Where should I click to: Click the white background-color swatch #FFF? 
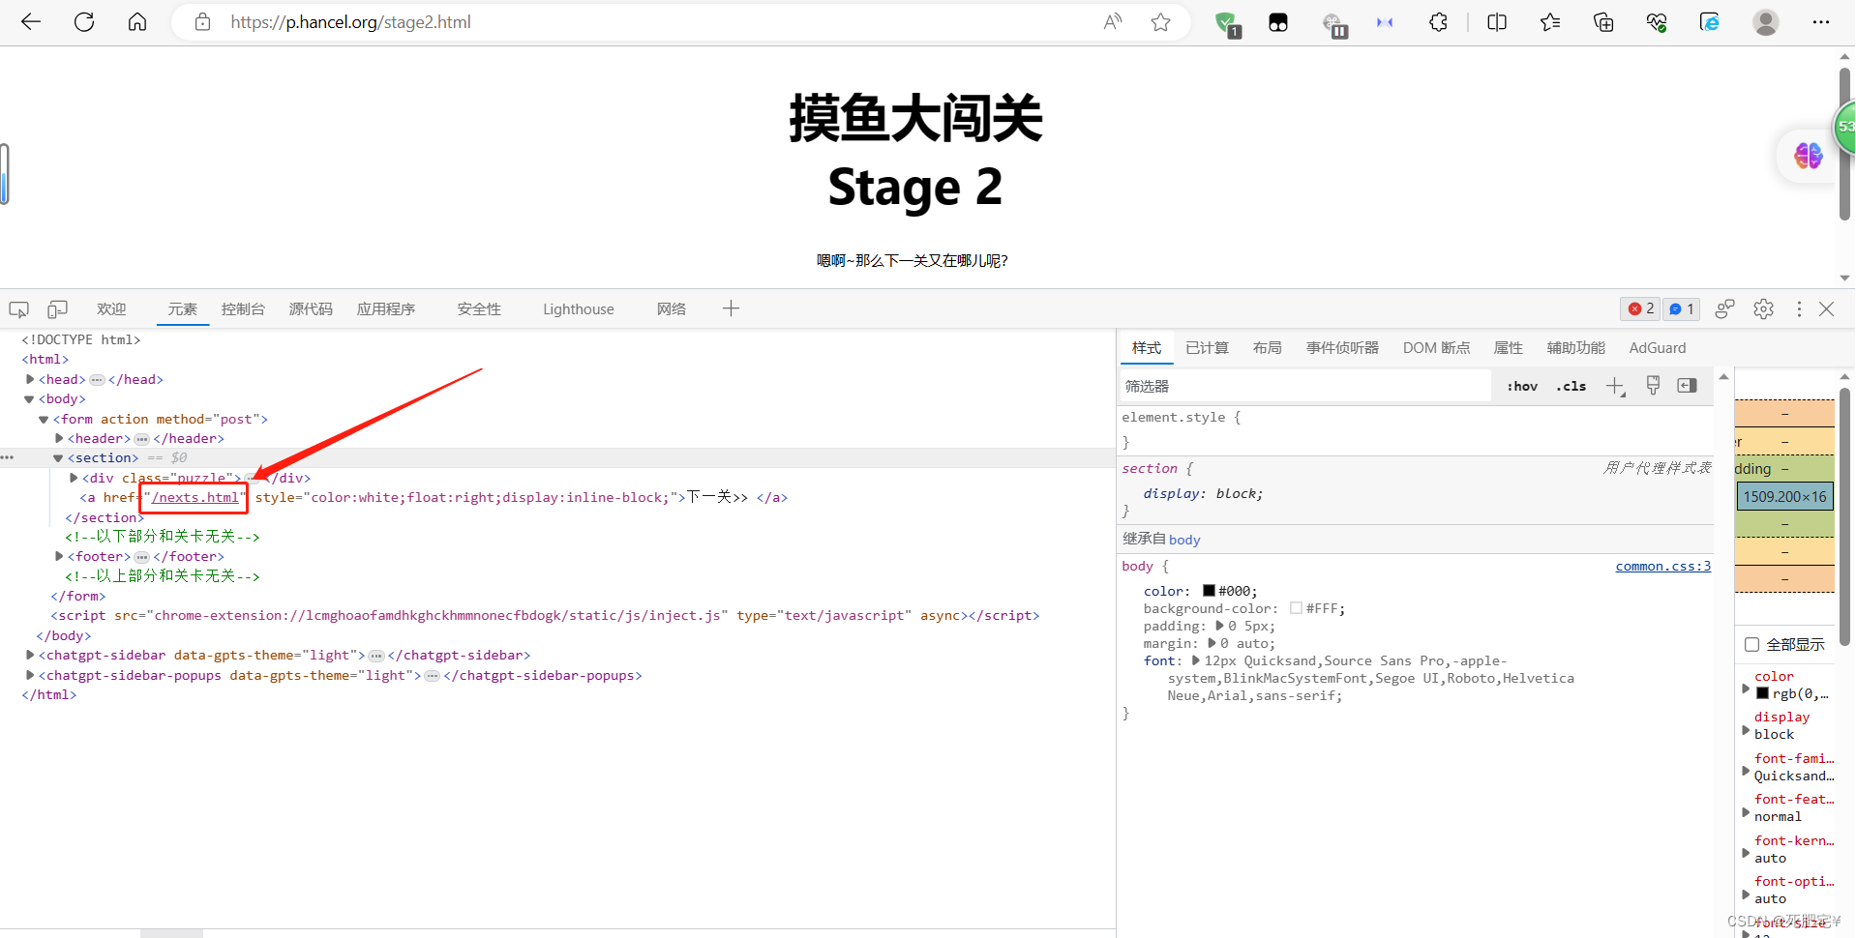click(x=1296, y=608)
